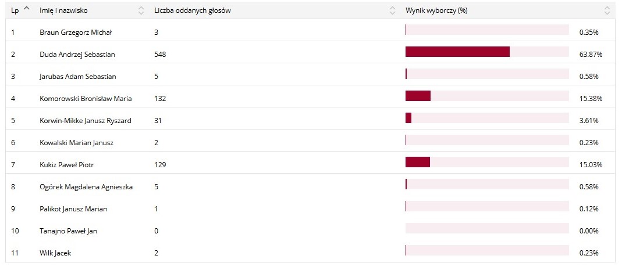Click the result bar in Komorowski's row
Viewport: 622px width, 270px height.
pyautogui.click(x=418, y=96)
